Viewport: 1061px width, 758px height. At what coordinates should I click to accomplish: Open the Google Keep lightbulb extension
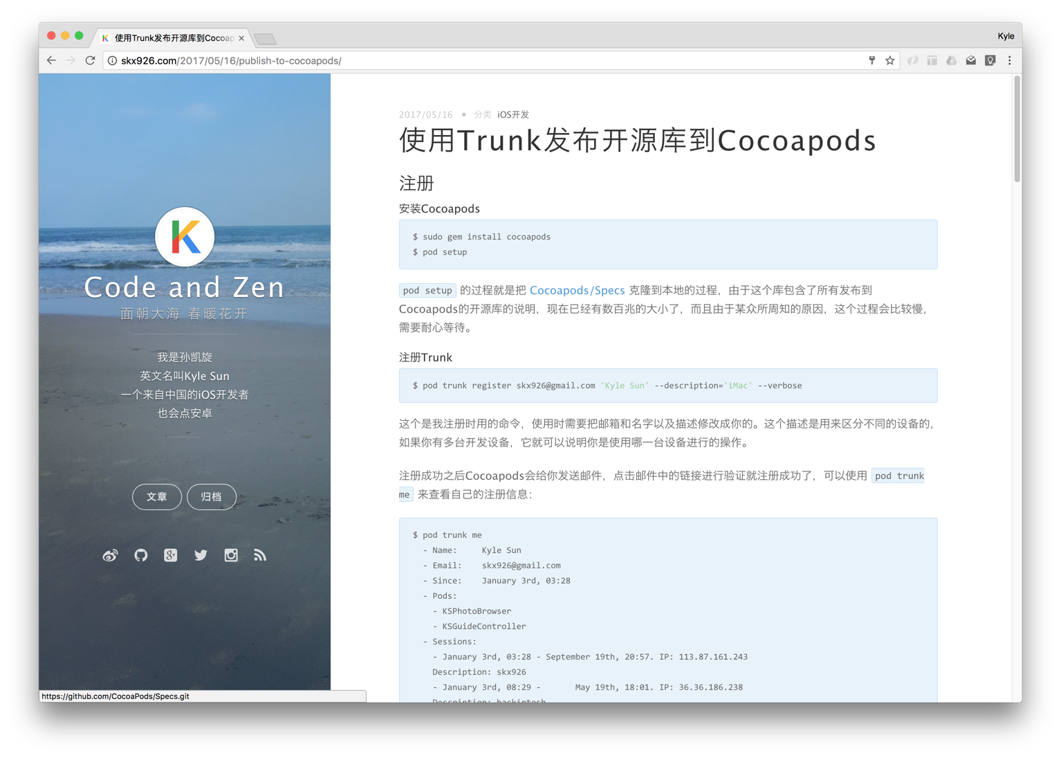(990, 61)
